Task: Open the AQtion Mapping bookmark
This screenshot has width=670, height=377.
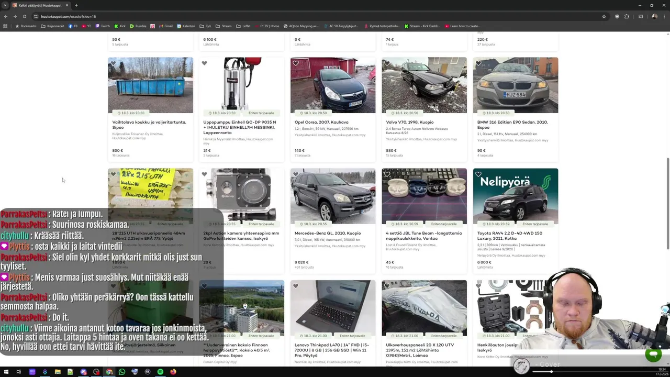Action: [x=301, y=26]
